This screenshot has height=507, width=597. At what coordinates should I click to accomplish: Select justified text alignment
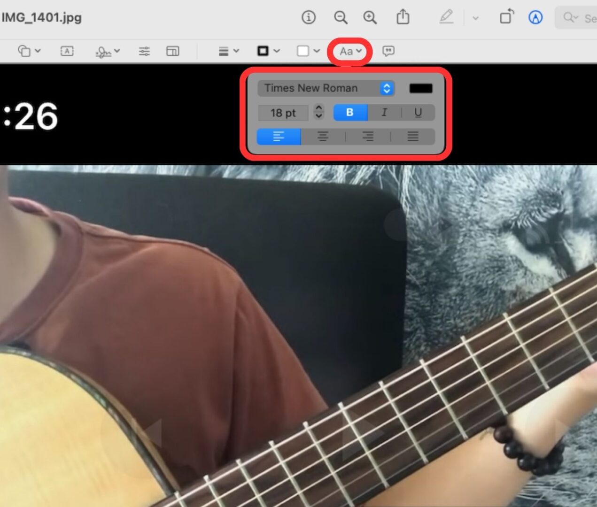tap(412, 137)
